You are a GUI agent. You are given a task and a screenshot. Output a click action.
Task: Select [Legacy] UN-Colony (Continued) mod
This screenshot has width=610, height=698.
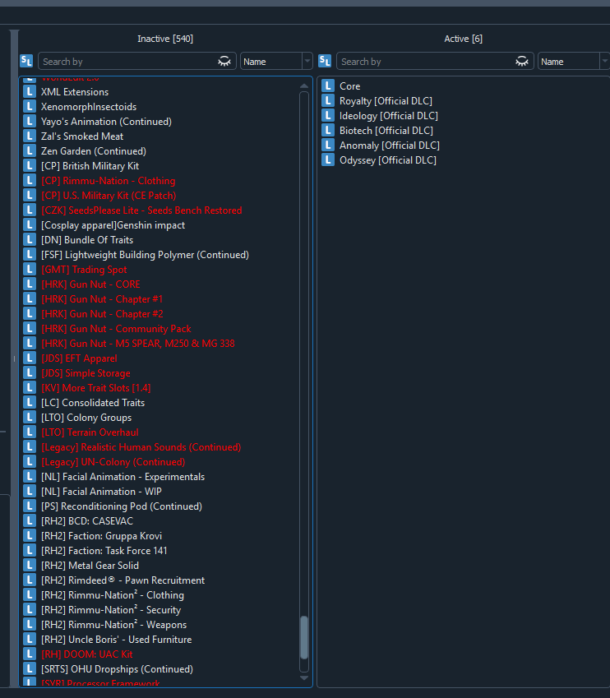[x=113, y=461]
